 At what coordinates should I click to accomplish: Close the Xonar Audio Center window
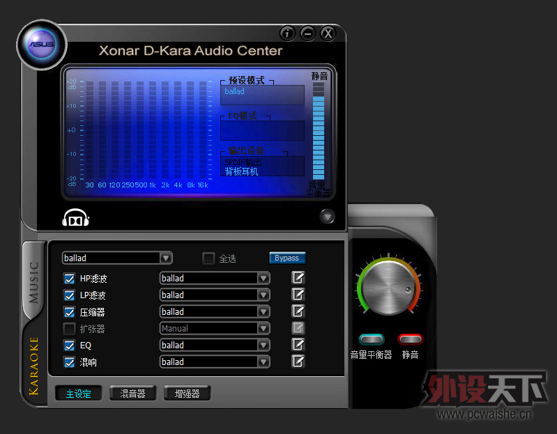click(328, 33)
